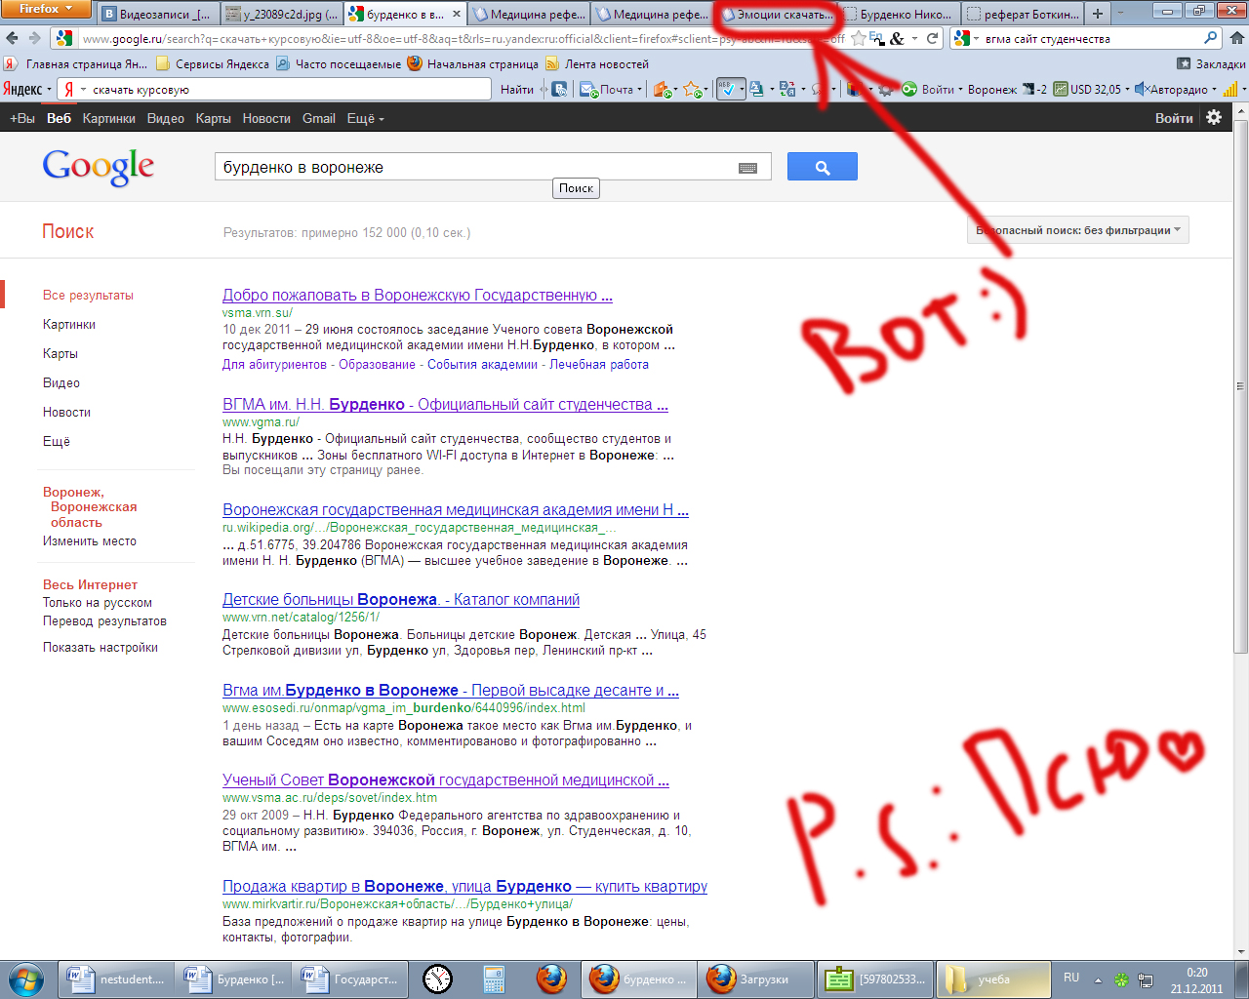The width and height of the screenshot is (1249, 999).
Task: Click the Авторадио speaker icon
Action: [x=1141, y=90]
